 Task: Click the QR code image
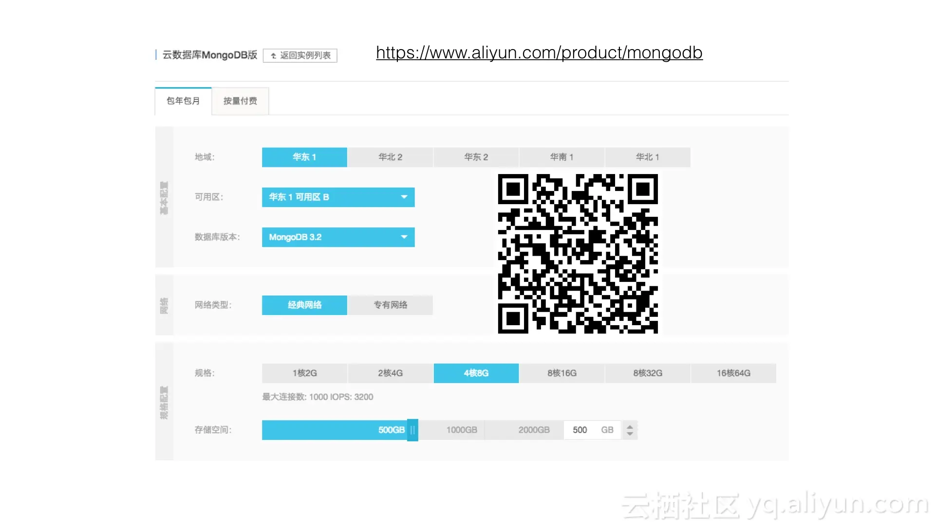coord(578,254)
